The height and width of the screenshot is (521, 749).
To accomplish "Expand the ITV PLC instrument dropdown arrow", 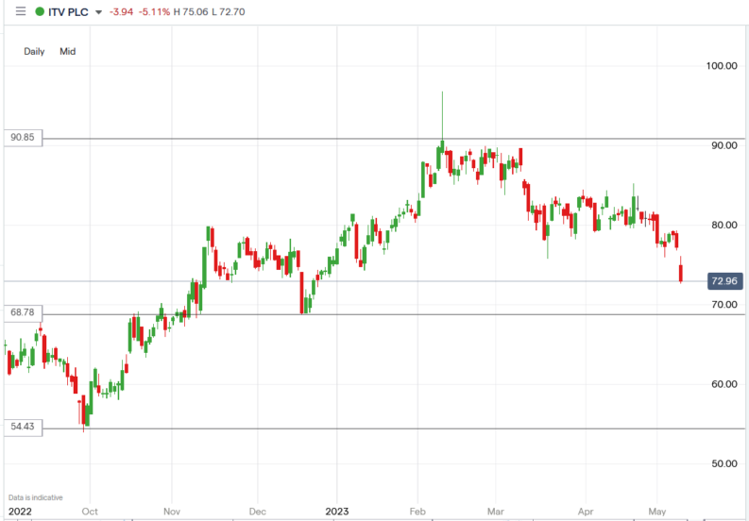I will [x=99, y=12].
